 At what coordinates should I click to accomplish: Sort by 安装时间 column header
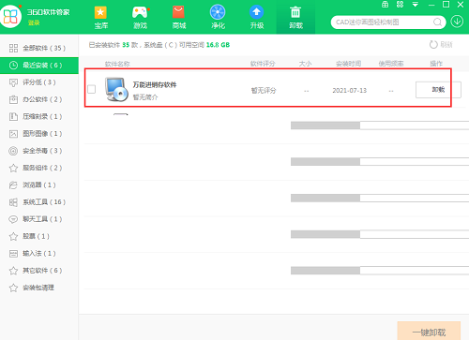pyautogui.click(x=349, y=64)
